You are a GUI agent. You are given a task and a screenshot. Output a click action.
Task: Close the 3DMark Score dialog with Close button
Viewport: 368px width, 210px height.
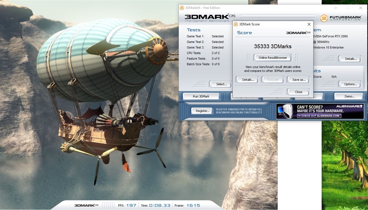point(298,92)
